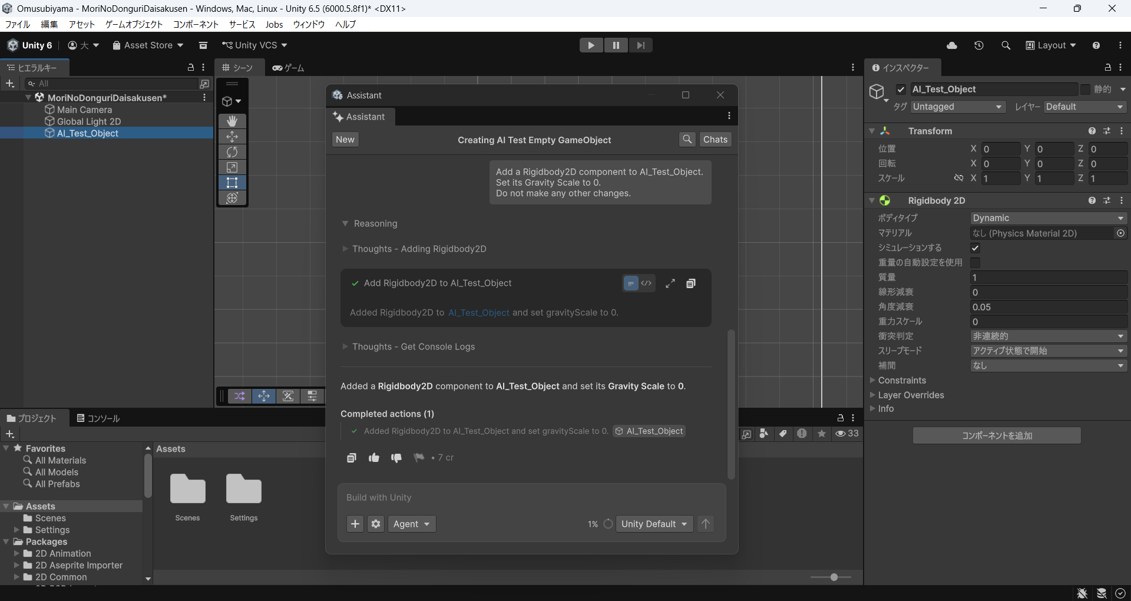Toggle the Project panel lock icon

tap(841, 418)
